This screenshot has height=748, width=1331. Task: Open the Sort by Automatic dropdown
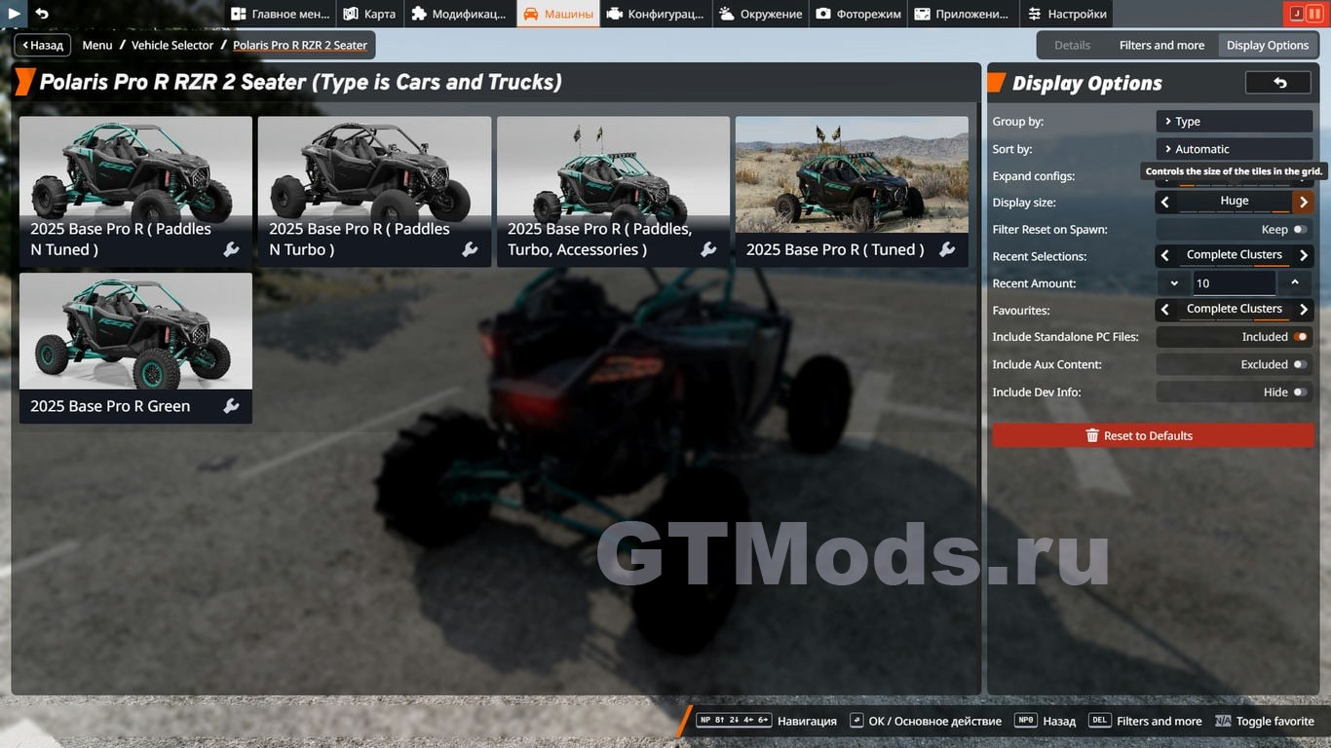[x=1234, y=149]
